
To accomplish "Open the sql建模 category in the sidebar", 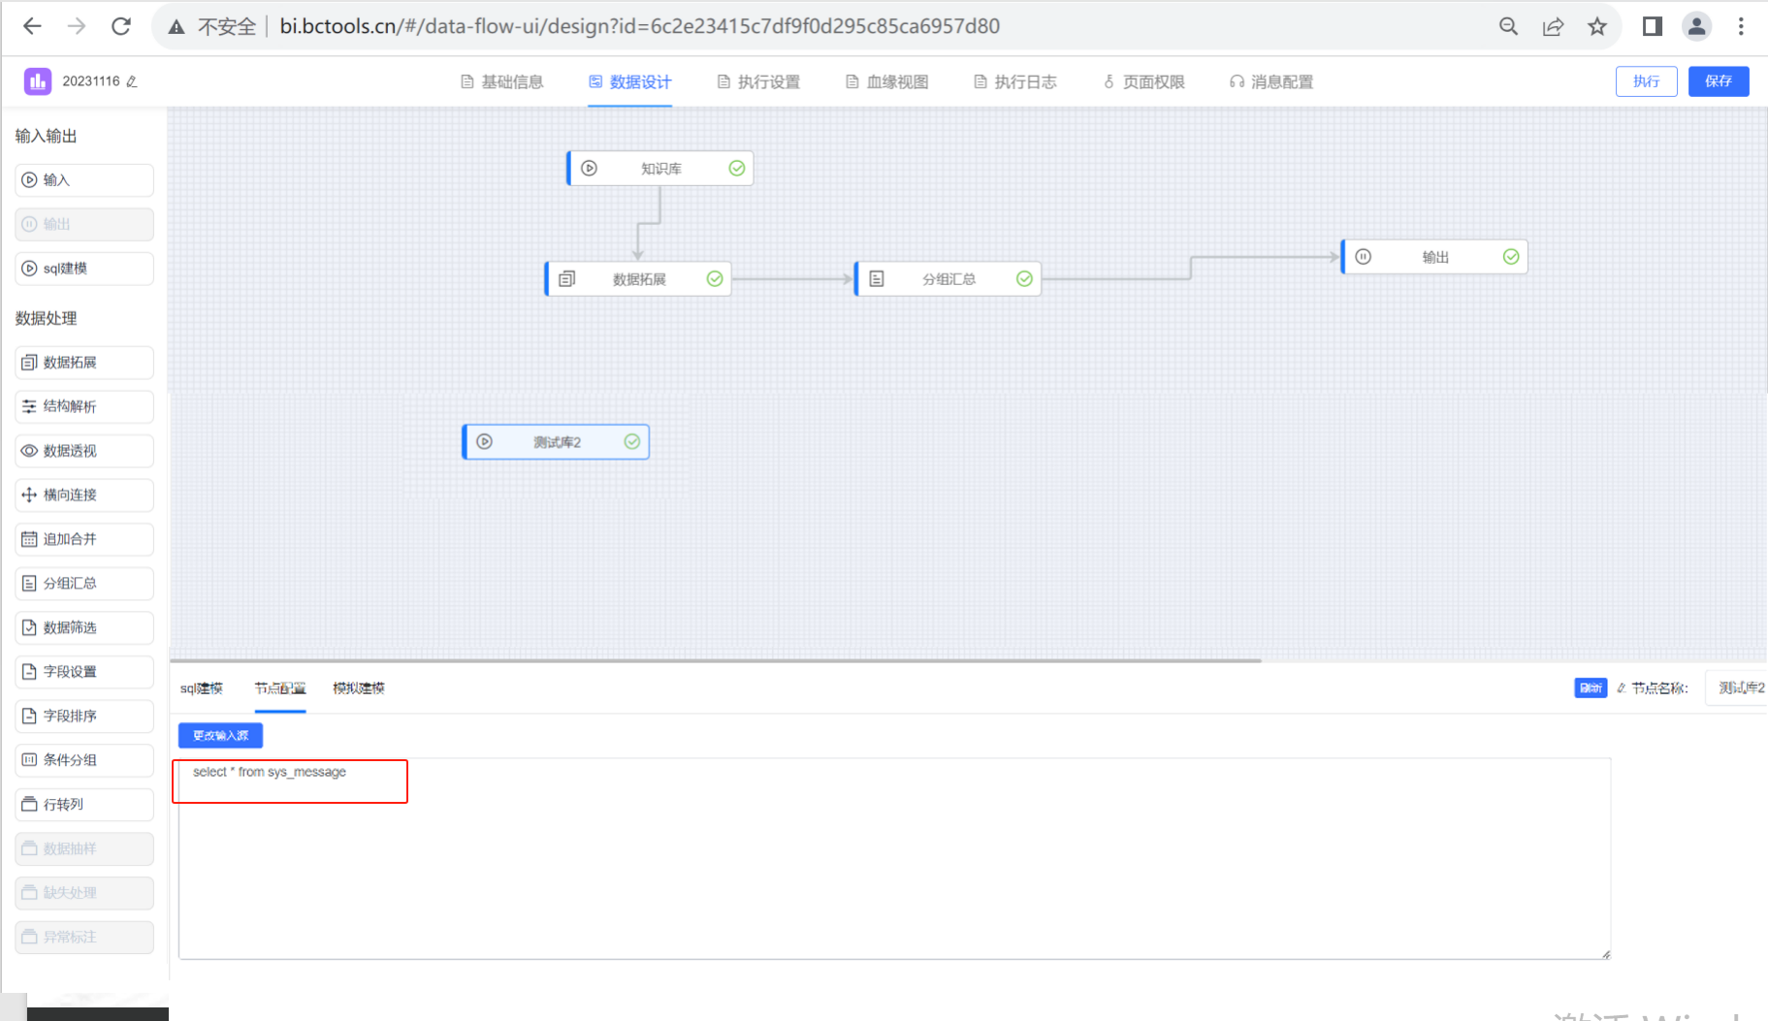I will (83, 268).
